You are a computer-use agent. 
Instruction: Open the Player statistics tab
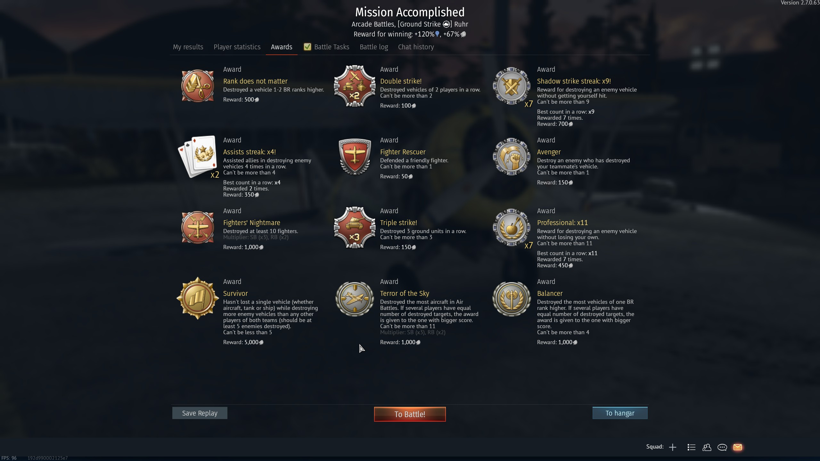coord(237,47)
